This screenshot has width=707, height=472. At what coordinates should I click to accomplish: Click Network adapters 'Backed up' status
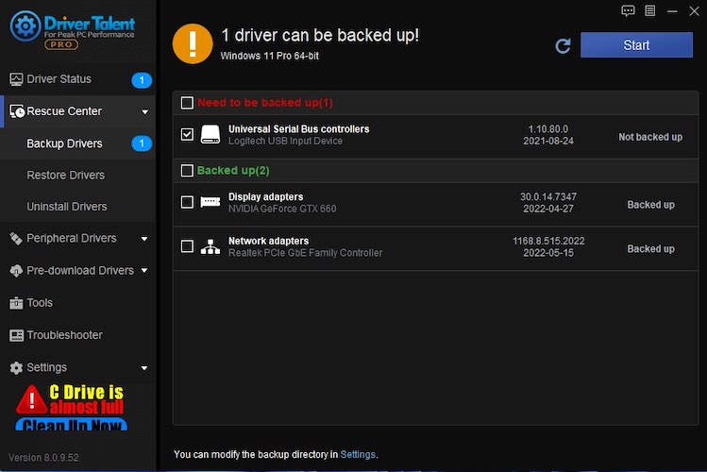[x=650, y=249]
